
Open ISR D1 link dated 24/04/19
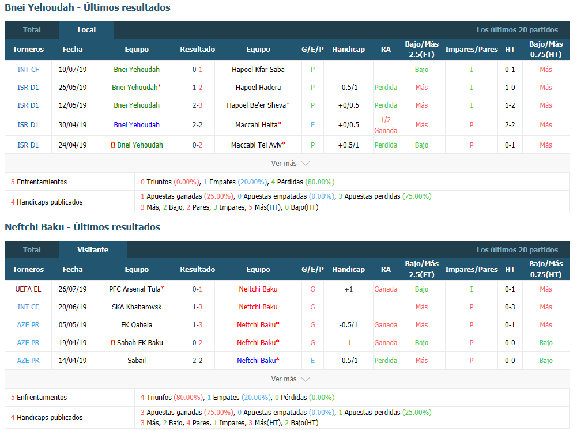28,145
